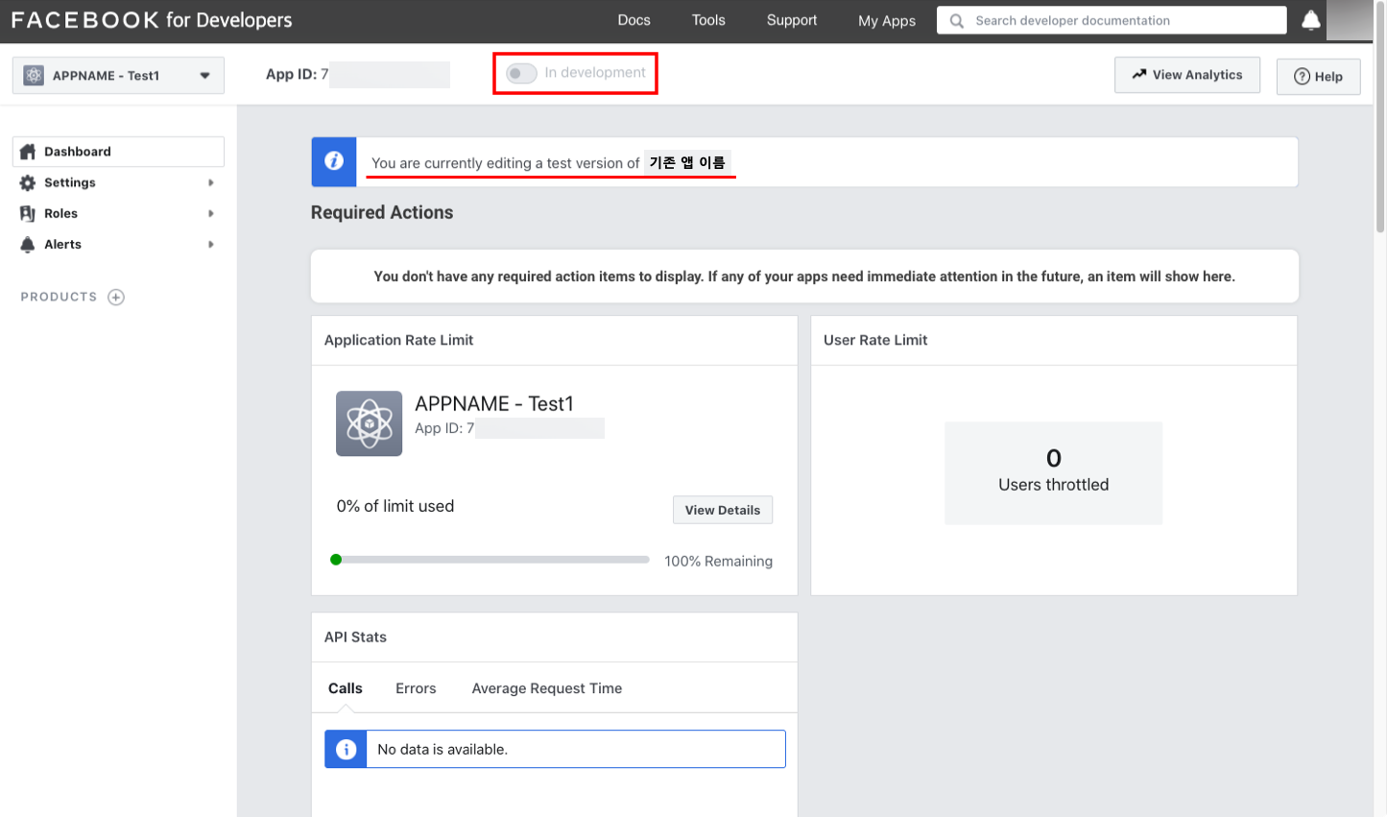Click the 0% of limit used text

395,506
